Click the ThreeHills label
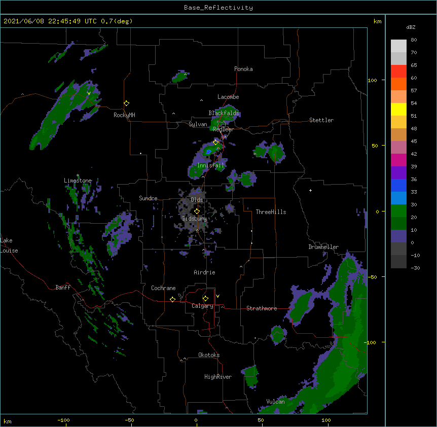Screen dimensions: 437x427 coord(271,212)
